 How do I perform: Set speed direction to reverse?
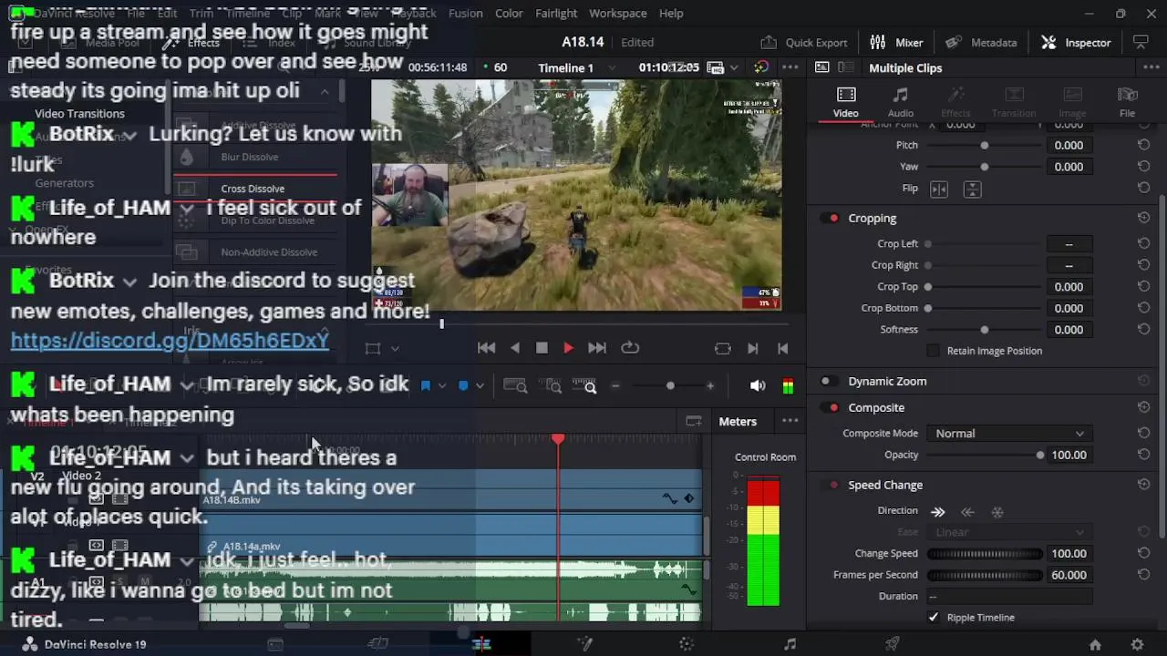tap(967, 512)
